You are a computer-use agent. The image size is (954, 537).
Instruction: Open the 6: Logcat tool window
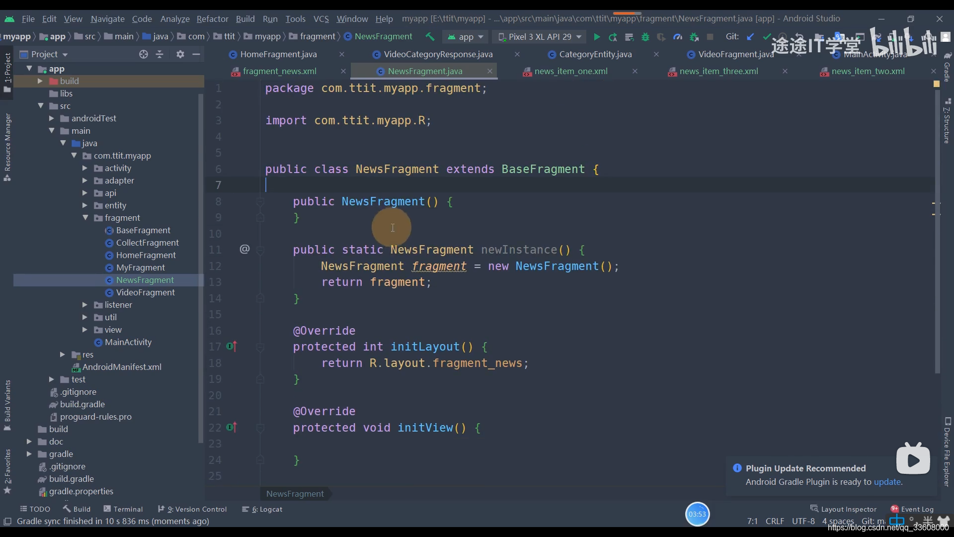(262, 509)
